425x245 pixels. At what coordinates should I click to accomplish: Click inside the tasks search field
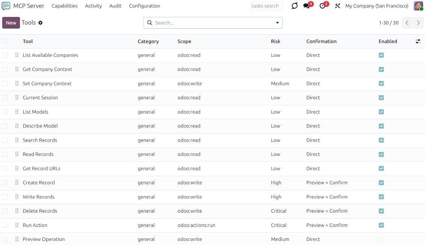[x=267, y=6]
